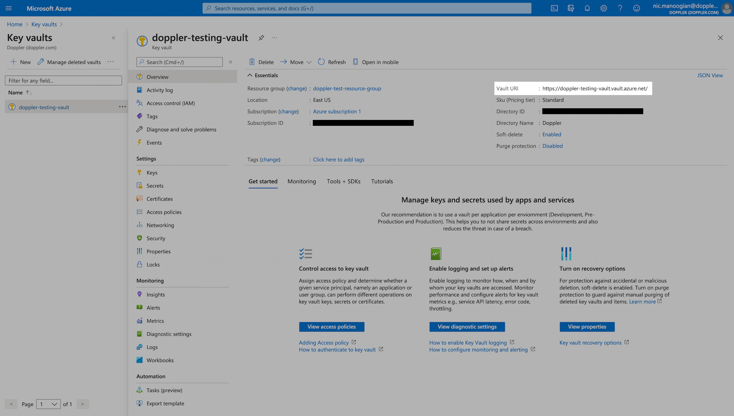Open doppler-test-resource-group link
The width and height of the screenshot is (734, 416).
click(x=347, y=88)
